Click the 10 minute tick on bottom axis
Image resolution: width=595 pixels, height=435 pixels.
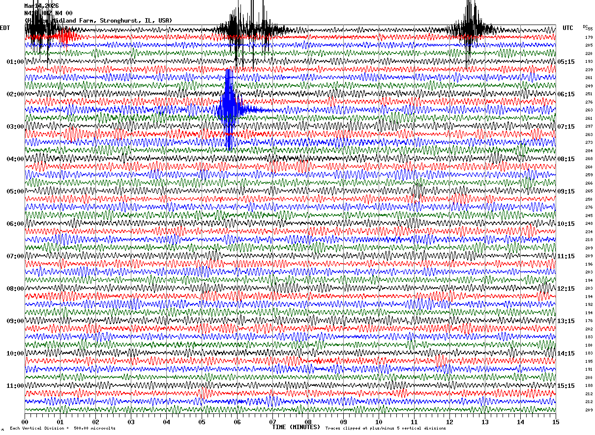pyautogui.click(x=379, y=422)
